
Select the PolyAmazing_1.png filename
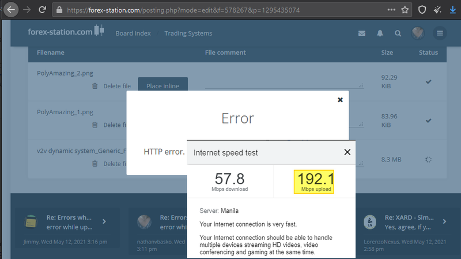click(x=65, y=112)
